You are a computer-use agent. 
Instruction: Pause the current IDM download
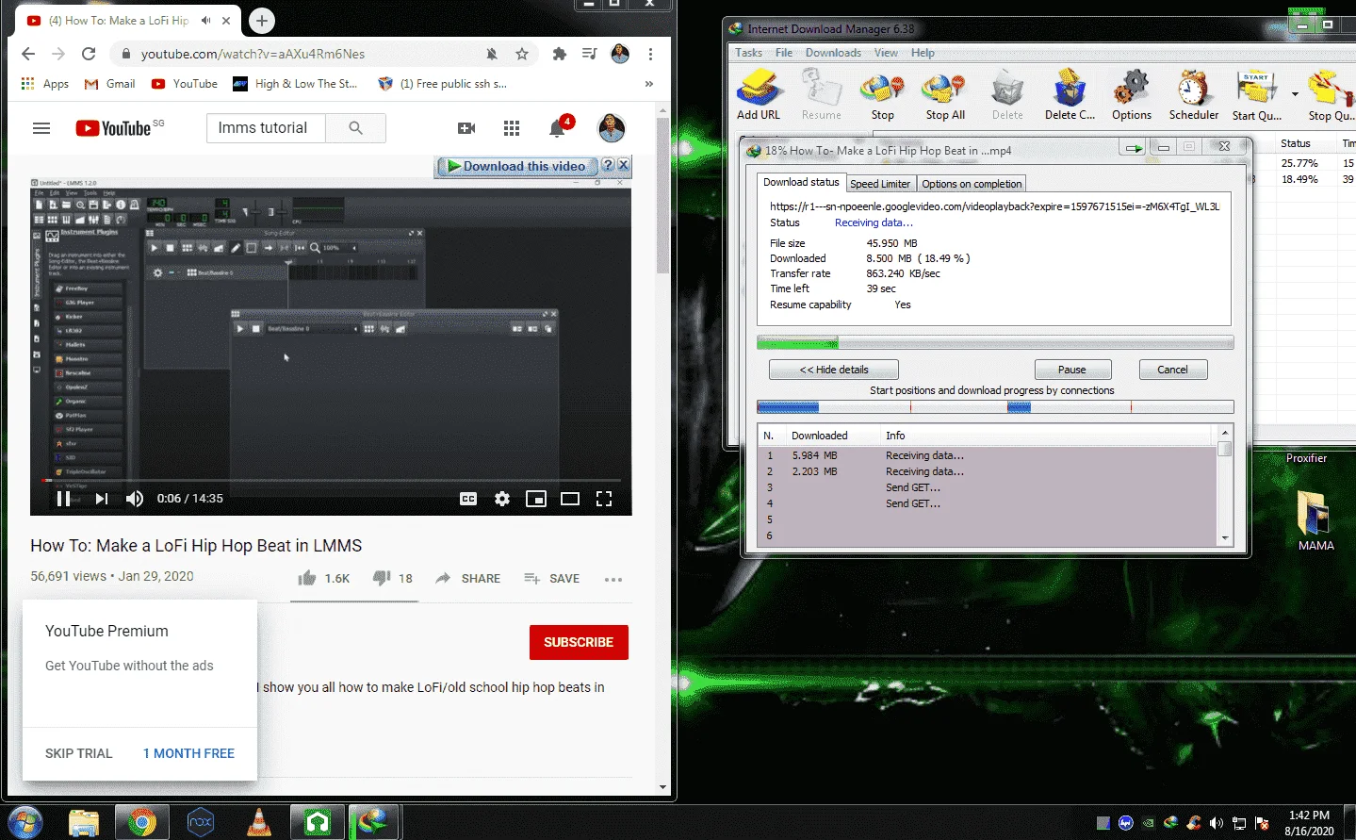click(x=1072, y=370)
